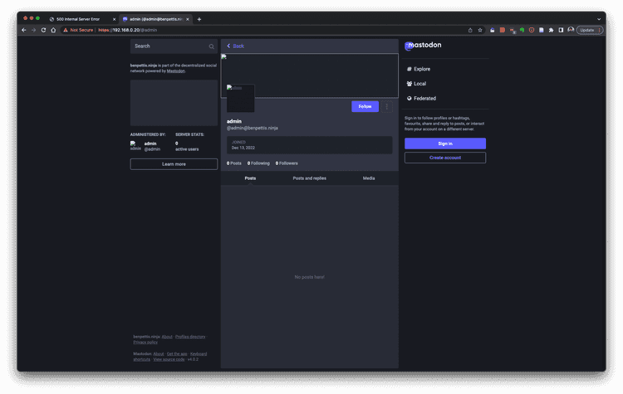Click the orange square-face extension icon

tap(532, 30)
